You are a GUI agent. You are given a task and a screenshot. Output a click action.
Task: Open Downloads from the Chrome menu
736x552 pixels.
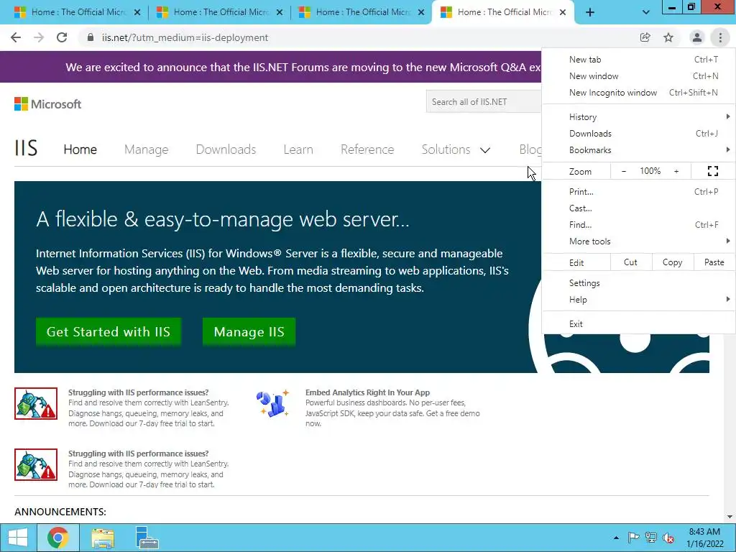638,133
